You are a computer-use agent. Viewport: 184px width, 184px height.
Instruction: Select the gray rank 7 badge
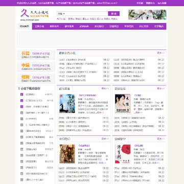(x=21, y=131)
